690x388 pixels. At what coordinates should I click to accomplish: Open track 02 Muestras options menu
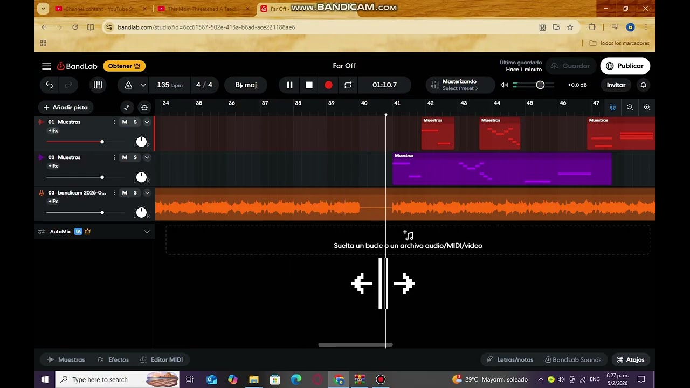[x=114, y=157]
